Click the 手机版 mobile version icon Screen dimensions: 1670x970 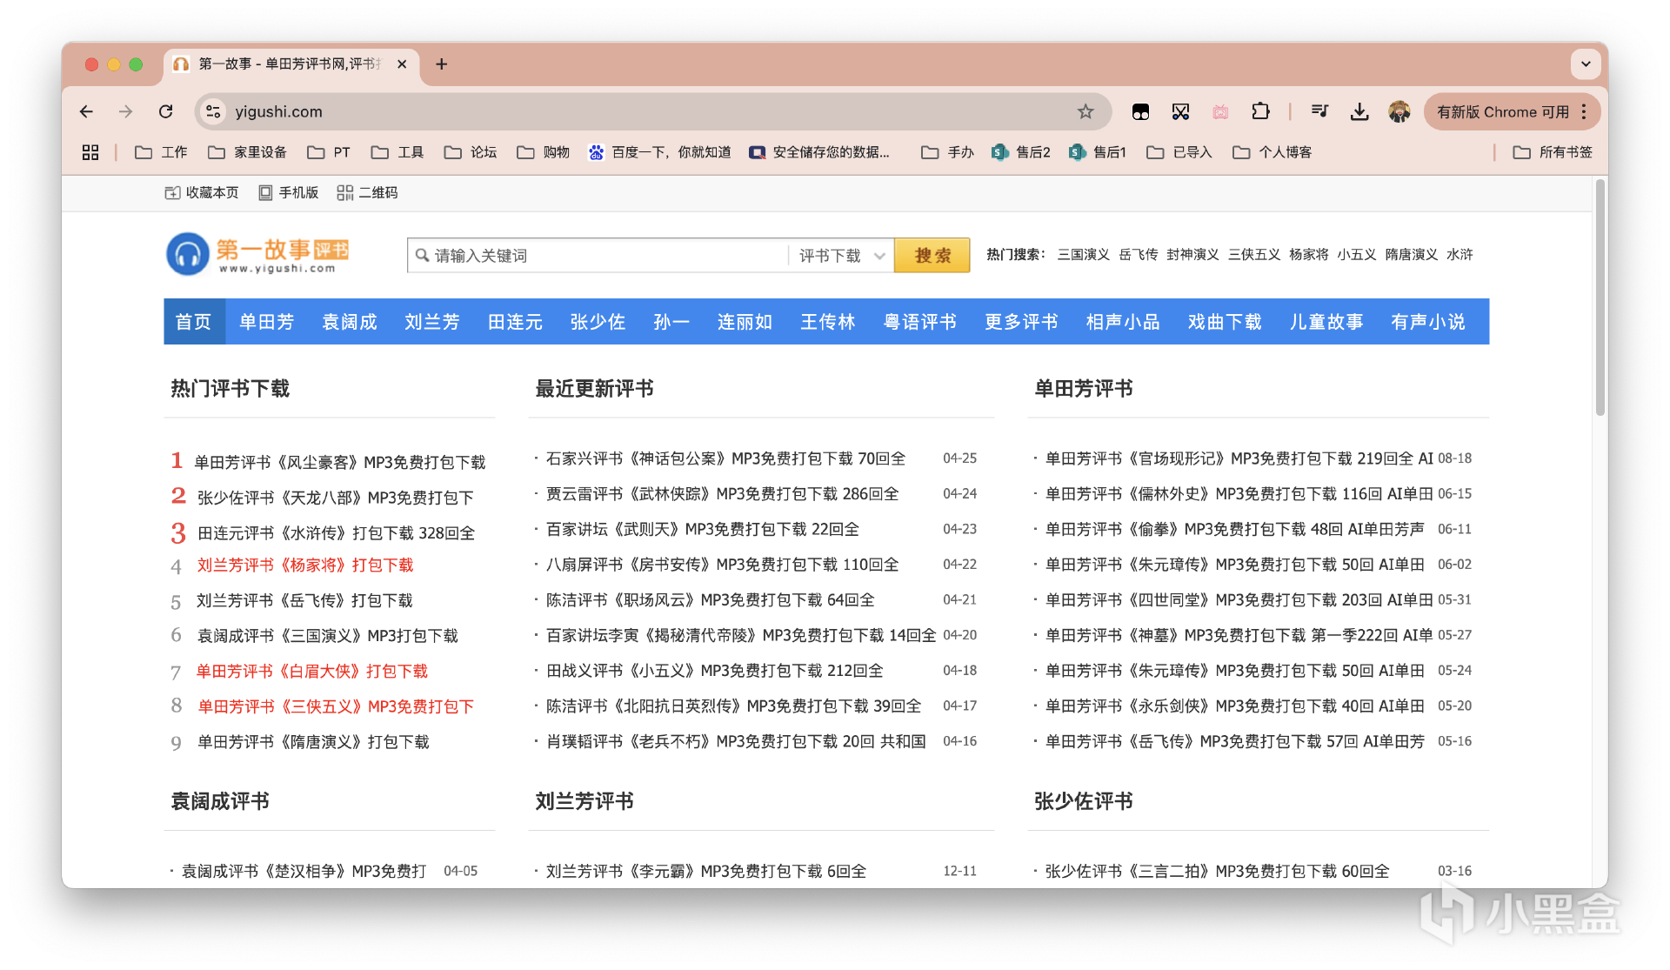coord(265,193)
